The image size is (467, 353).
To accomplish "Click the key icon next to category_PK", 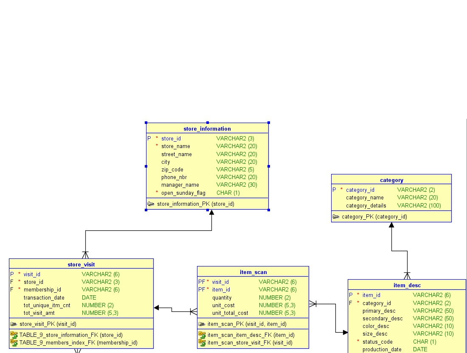I will point(336,216).
